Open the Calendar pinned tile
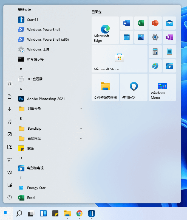The height and width of the screenshot is (220, 187). click(127, 37)
